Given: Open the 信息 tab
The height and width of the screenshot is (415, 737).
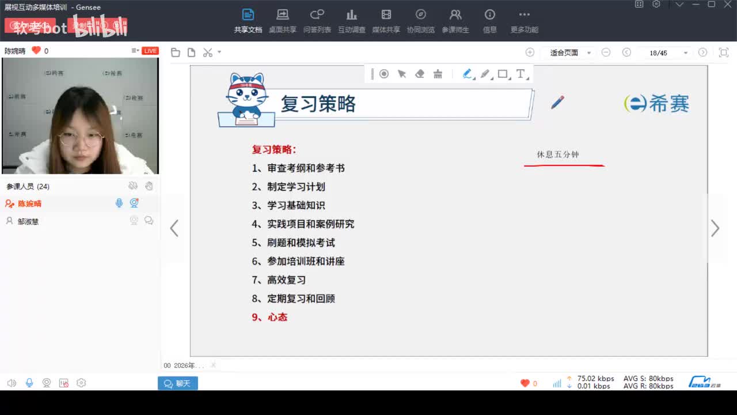Looking at the screenshot, I should point(490,21).
